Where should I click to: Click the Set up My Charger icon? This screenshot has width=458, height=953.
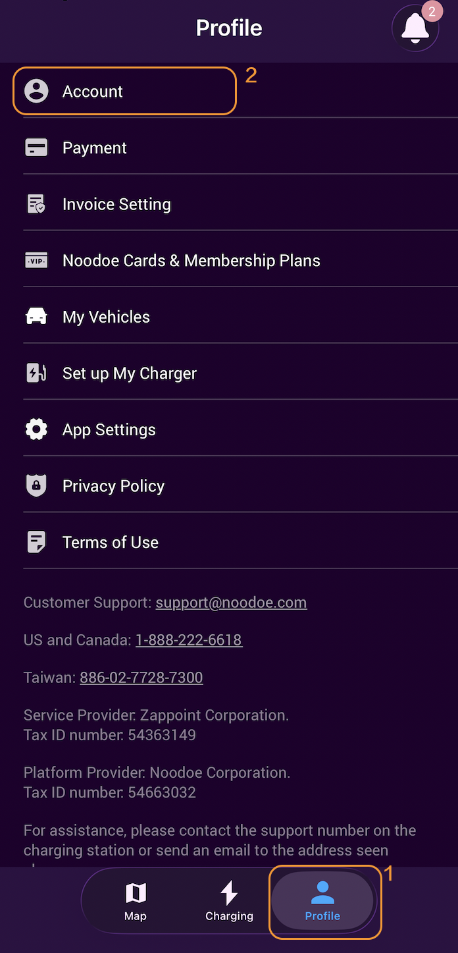pyautogui.click(x=36, y=373)
